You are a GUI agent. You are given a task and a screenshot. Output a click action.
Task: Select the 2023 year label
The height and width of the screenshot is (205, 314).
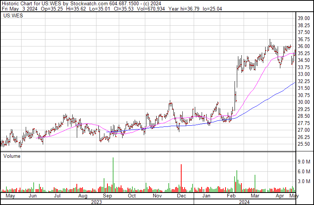tap(96, 202)
